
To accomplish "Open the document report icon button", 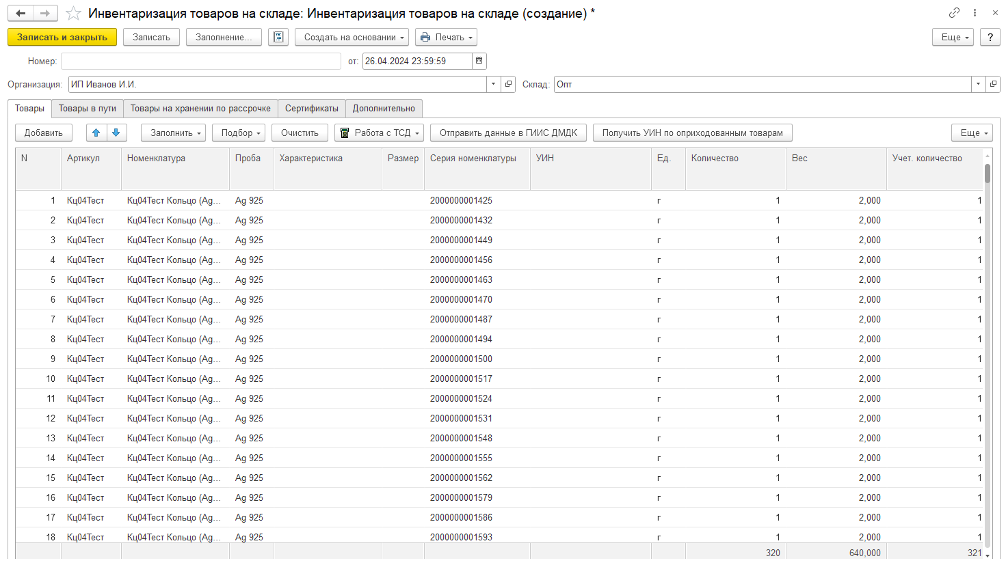I will 278,37.
